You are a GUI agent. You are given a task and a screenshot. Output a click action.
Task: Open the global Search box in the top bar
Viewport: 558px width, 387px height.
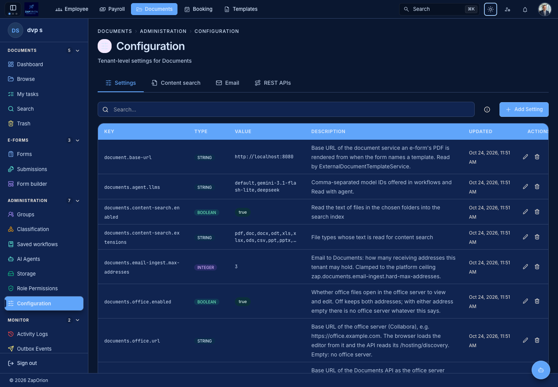pos(439,9)
